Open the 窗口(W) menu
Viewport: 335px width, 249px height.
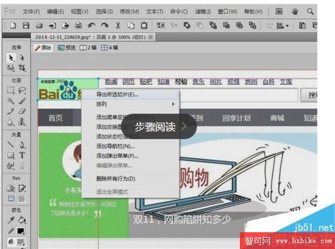(228, 11)
